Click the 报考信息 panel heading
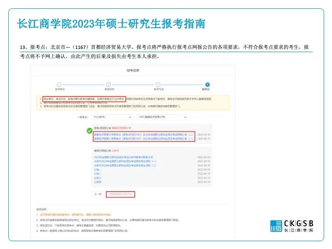The width and height of the screenshot is (332, 249). coord(133,70)
